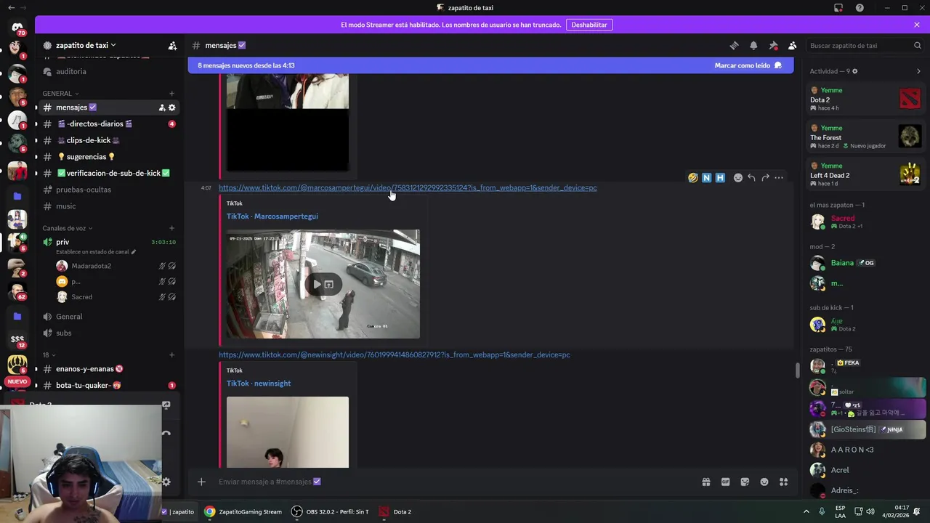Expand the first server folder in sidebar
Image resolution: width=930 pixels, height=523 pixels.
pyautogui.click(x=17, y=196)
